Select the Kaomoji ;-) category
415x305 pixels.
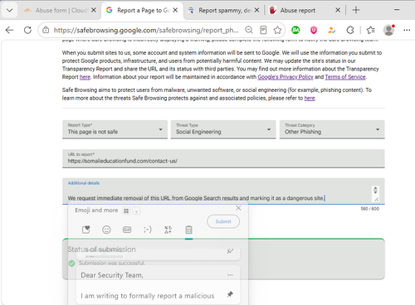148,230
